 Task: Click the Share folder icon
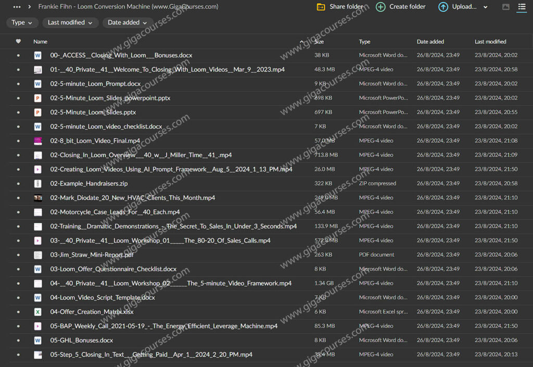[x=321, y=7]
